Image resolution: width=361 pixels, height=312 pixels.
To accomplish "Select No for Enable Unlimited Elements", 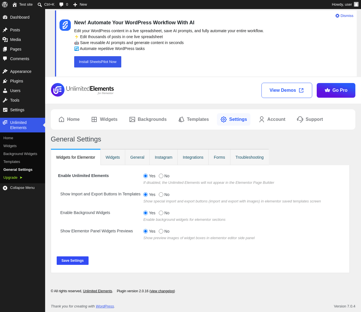I will 161,176.
